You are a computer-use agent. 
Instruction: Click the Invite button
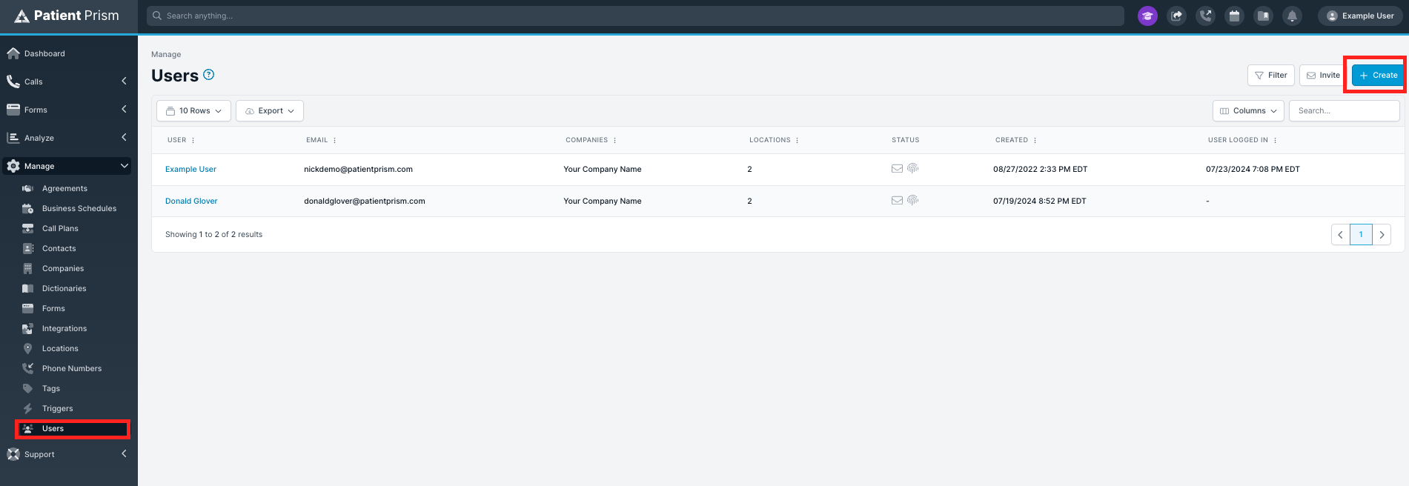pos(1323,75)
